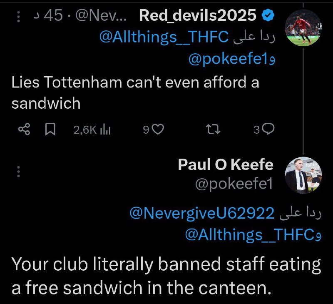333x304 pixels.
Task: Open three-dot menu on Paul O Keefe tweet
Action: click(x=19, y=172)
